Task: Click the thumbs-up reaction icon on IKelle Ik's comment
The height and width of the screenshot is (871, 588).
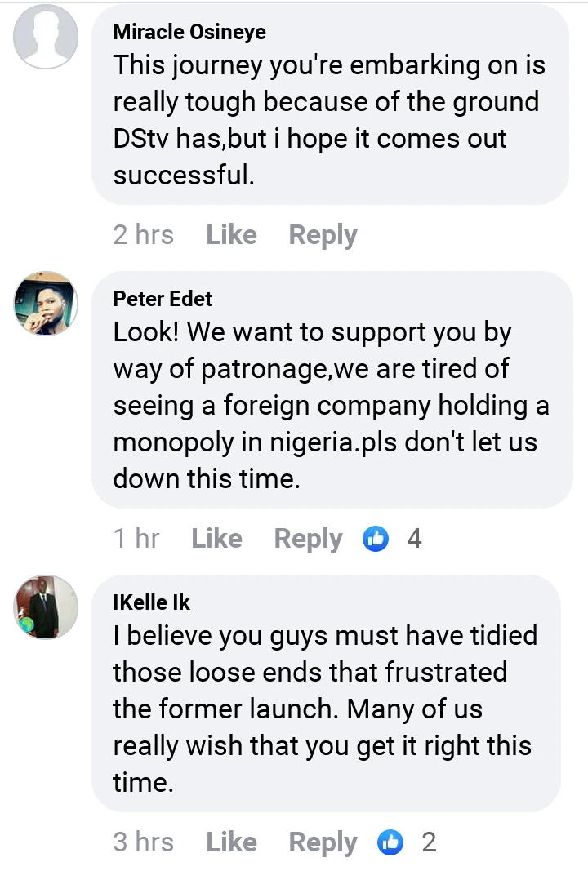Action: 391,842
